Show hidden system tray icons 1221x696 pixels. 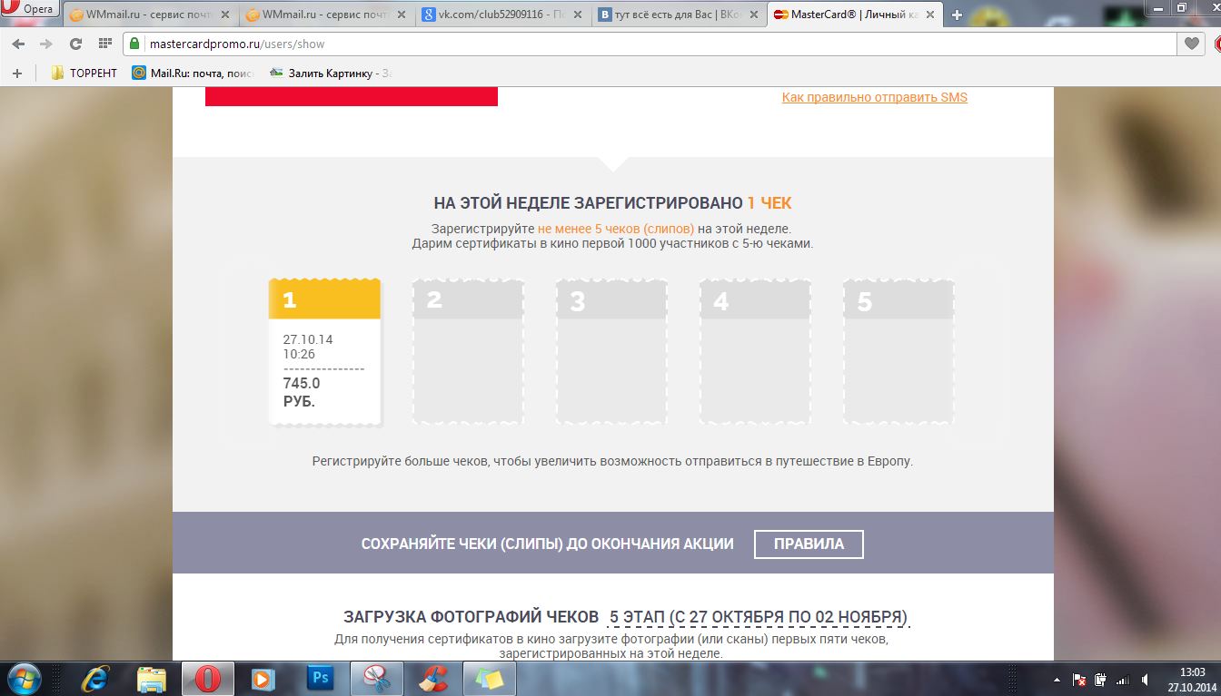tap(1057, 680)
